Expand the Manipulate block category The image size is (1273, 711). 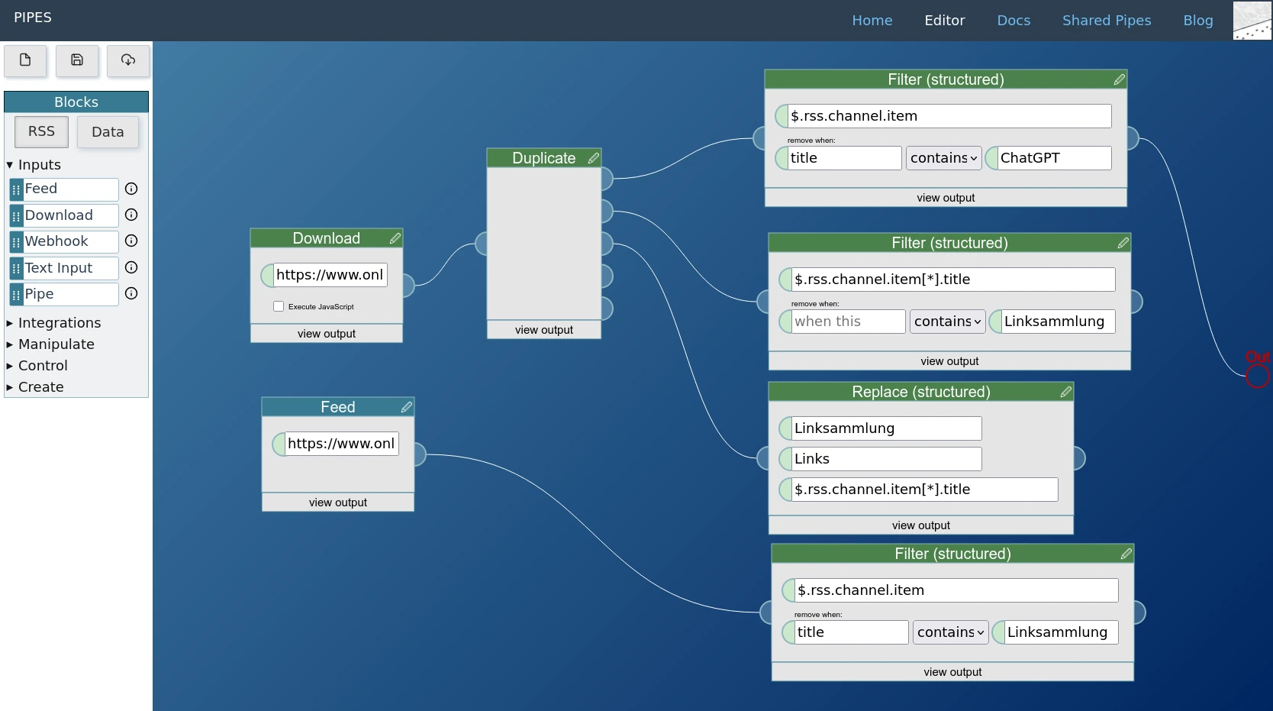coord(56,344)
